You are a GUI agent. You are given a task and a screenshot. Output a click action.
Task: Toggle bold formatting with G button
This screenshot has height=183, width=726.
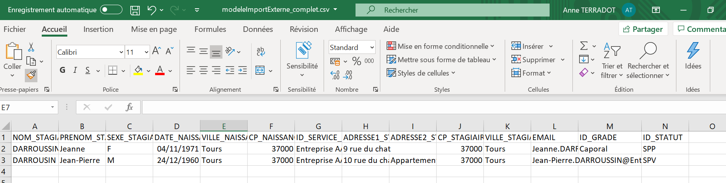[x=62, y=70]
